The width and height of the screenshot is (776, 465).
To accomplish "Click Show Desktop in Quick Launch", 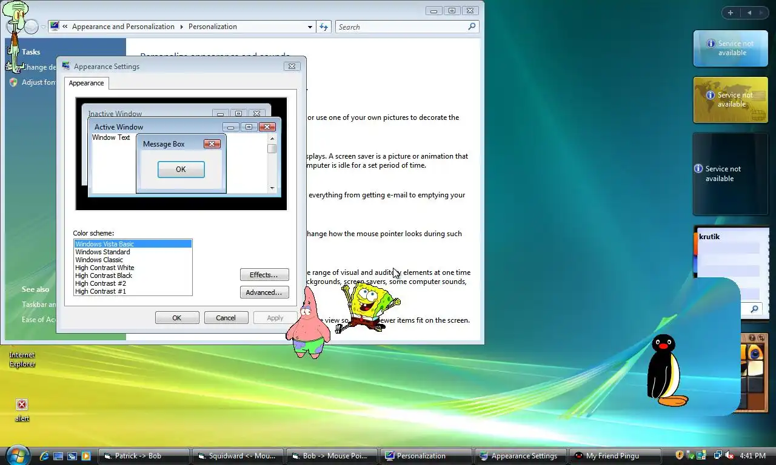I will point(58,456).
